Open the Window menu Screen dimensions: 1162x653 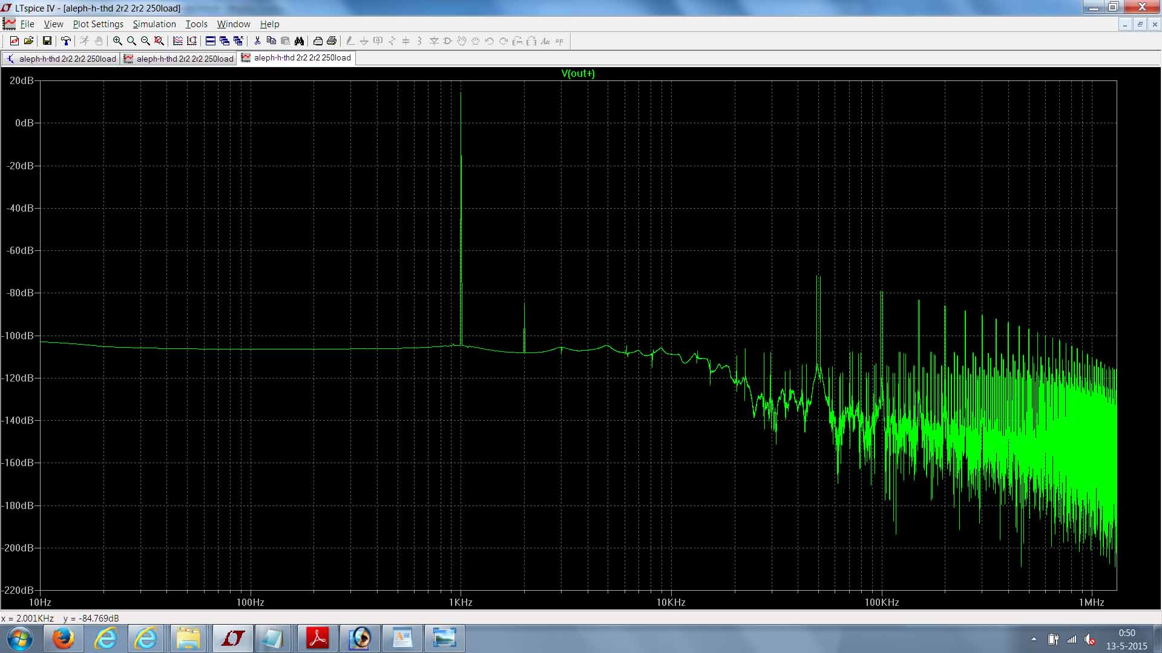pyautogui.click(x=234, y=24)
